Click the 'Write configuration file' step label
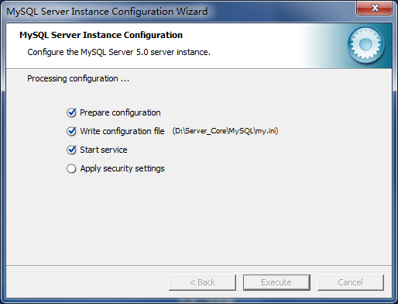This screenshot has height=304, width=398. pos(122,131)
